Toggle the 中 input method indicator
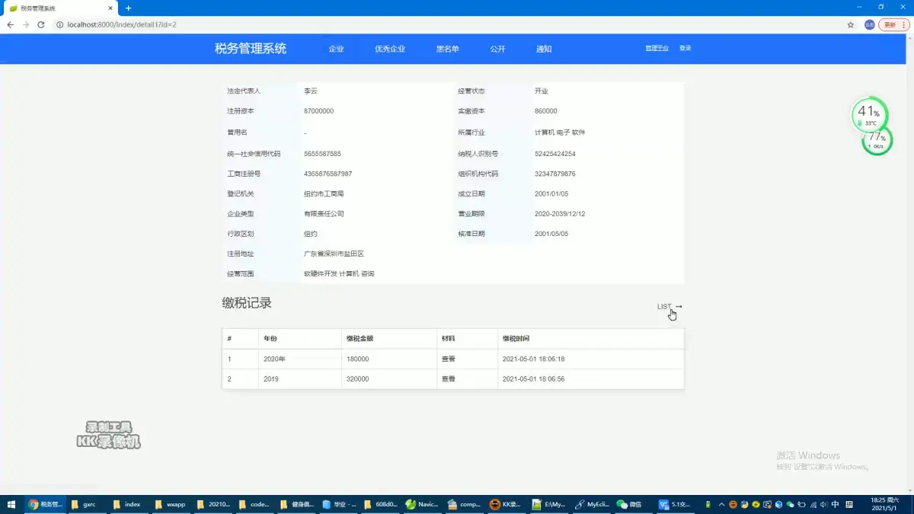 pos(836,504)
